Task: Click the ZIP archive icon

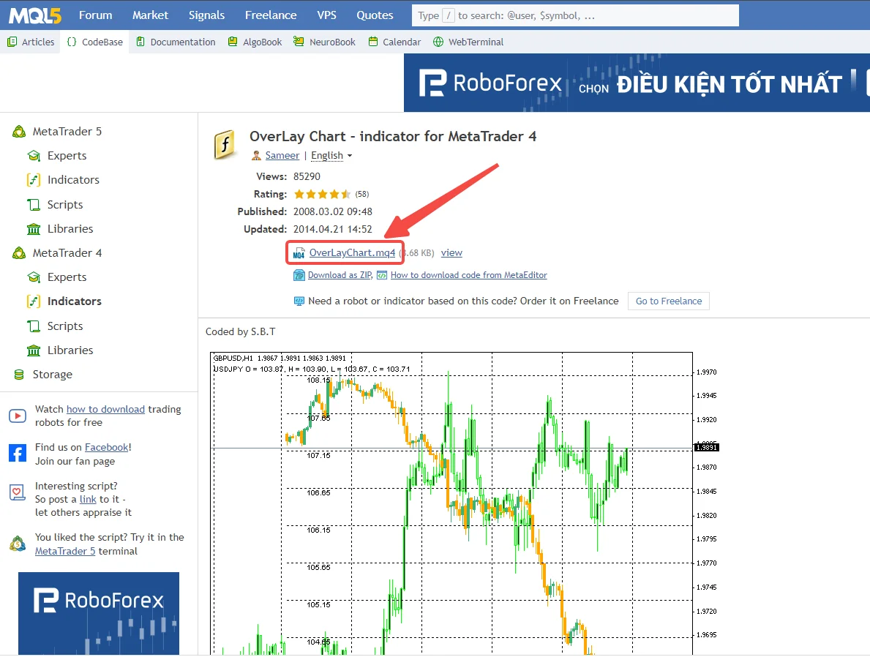Action: [299, 275]
